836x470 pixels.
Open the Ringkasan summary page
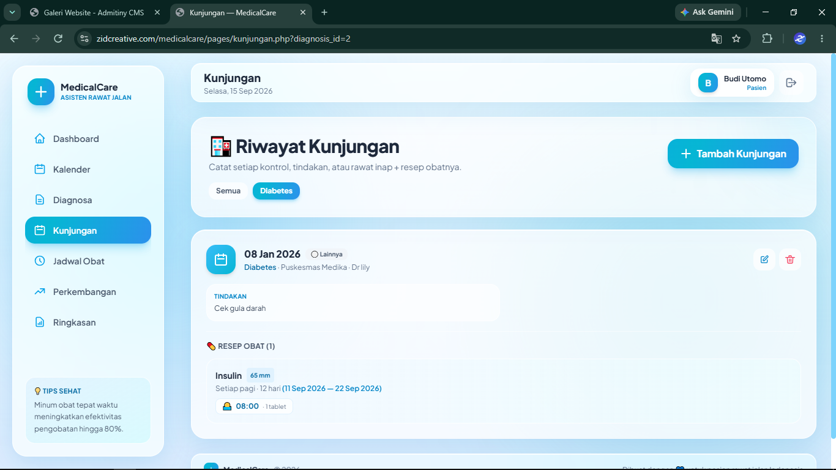point(88,323)
